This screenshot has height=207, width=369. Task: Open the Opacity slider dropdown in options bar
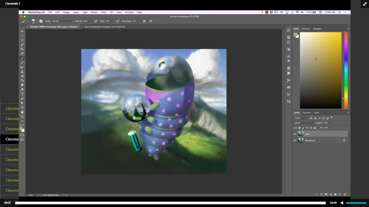tap(91, 21)
